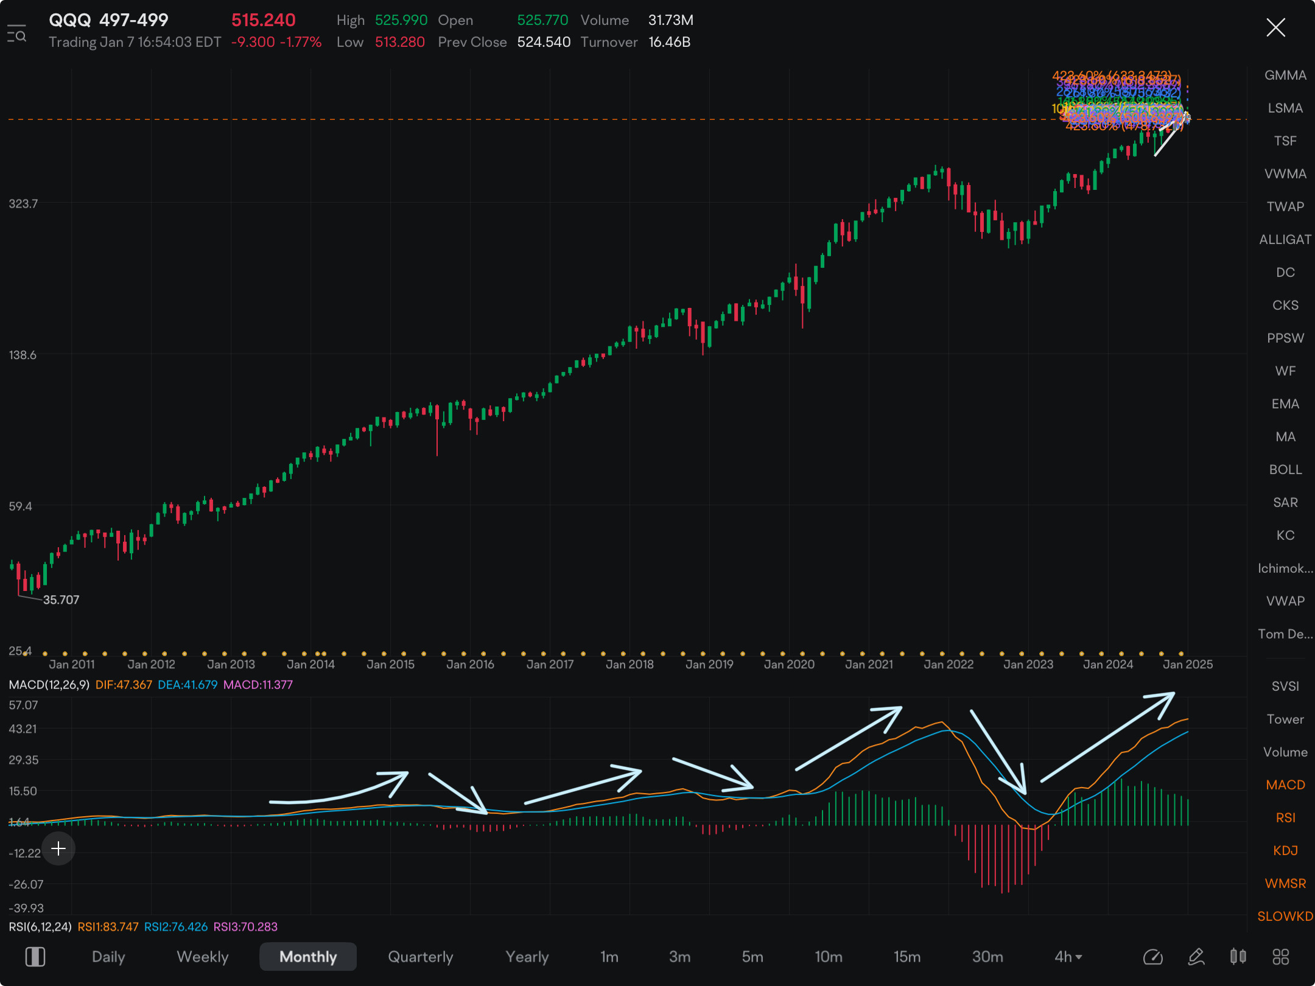Viewport: 1315px width, 986px height.
Task: Enable the Volume sub-indicator
Action: click(x=1285, y=752)
